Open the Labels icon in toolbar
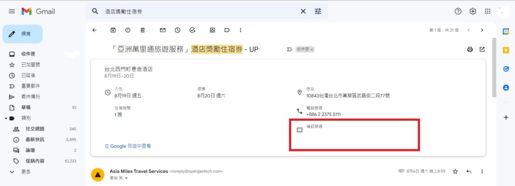This screenshot has width=515, height=186. 227,30
